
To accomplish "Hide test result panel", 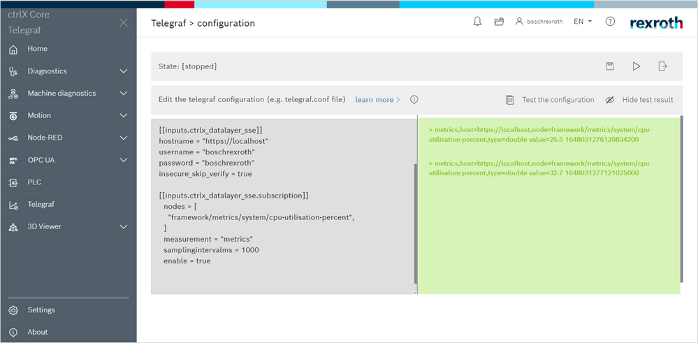I will tap(639, 100).
